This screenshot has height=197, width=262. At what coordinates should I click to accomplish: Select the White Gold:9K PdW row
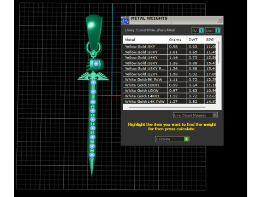click(x=169, y=79)
